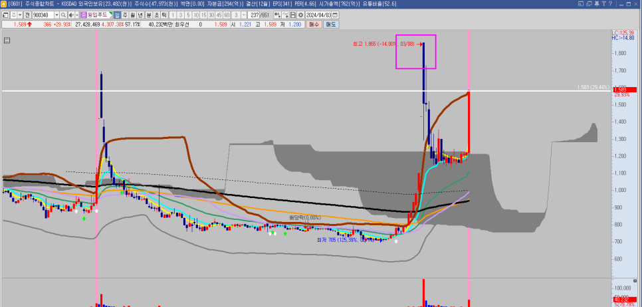Click the chart line tool icon
This screenshot has width=642, height=307.
[x=286, y=15]
